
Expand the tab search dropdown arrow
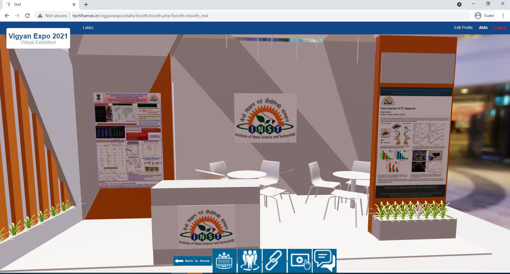pyautogui.click(x=459, y=4)
